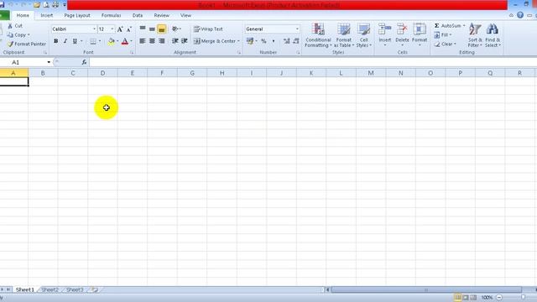537x302 pixels.
Task: Click the horizontal scrollbar thumb
Action: click(x=426, y=290)
